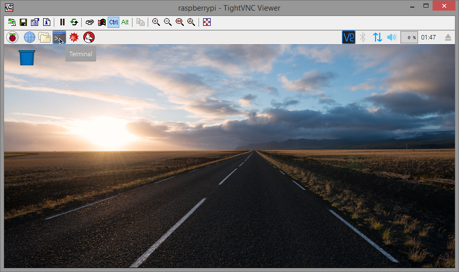
Task: Open the File Manager folders icon
Action: click(x=44, y=37)
